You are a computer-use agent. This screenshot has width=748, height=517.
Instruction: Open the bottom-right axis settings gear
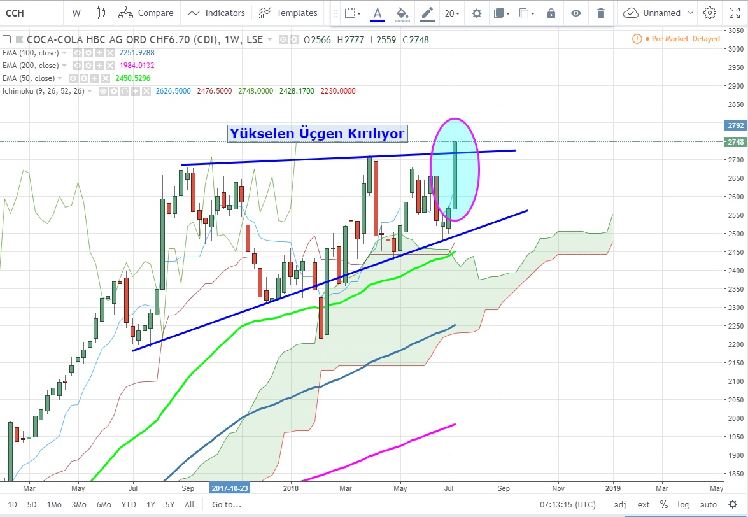(x=733, y=505)
